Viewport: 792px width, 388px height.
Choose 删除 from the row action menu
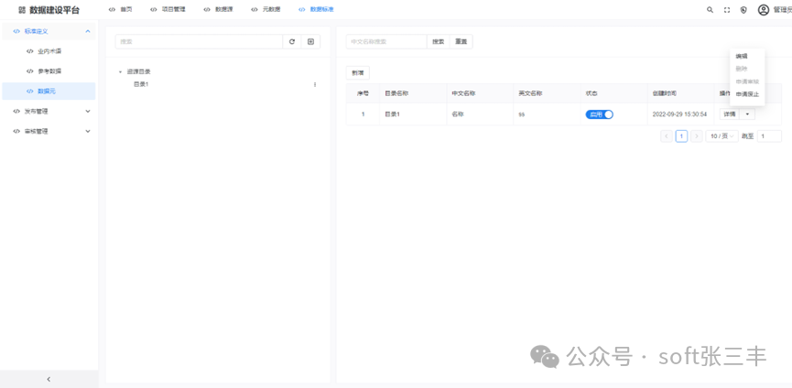click(x=741, y=69)
